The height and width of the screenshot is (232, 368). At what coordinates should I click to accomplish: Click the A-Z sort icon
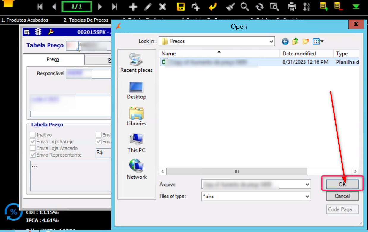coord(307,7)
